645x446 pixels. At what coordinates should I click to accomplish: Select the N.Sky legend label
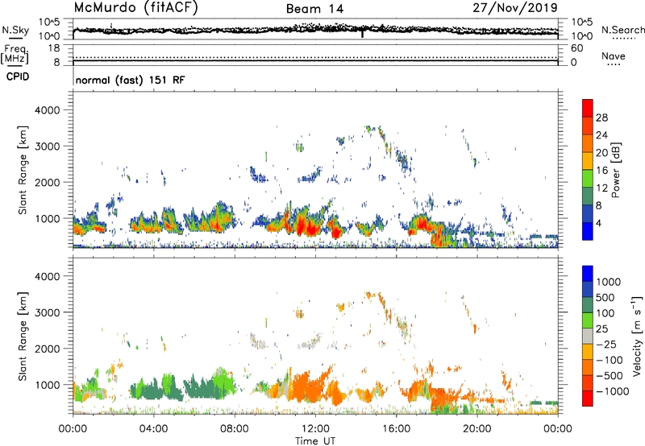coord(15,30)
